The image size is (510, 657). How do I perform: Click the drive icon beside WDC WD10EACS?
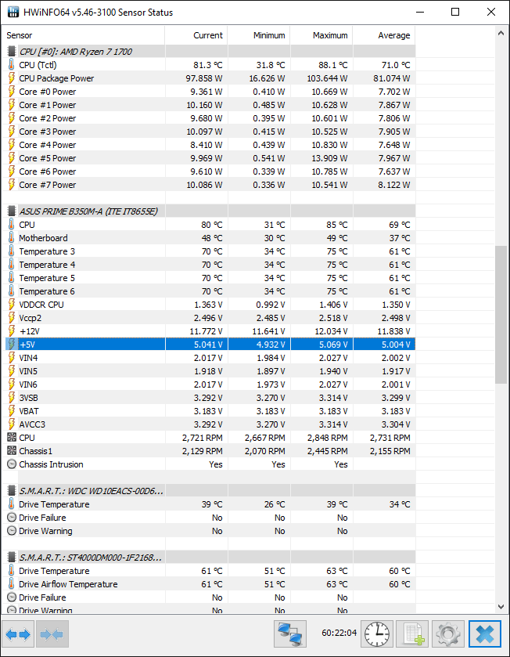click(12, 491)
